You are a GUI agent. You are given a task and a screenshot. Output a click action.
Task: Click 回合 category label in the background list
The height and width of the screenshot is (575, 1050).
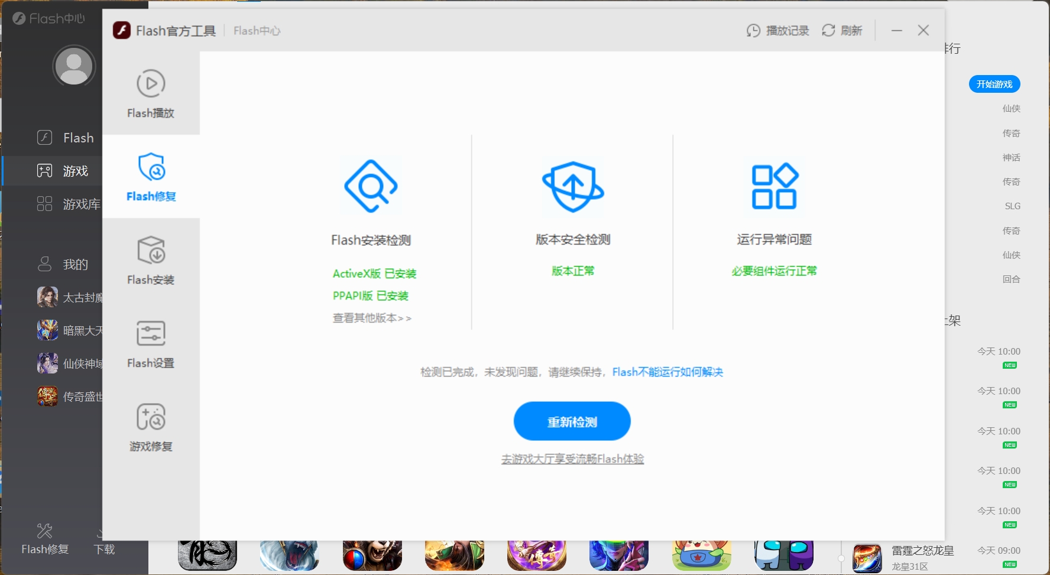(x=1011, y=279)
